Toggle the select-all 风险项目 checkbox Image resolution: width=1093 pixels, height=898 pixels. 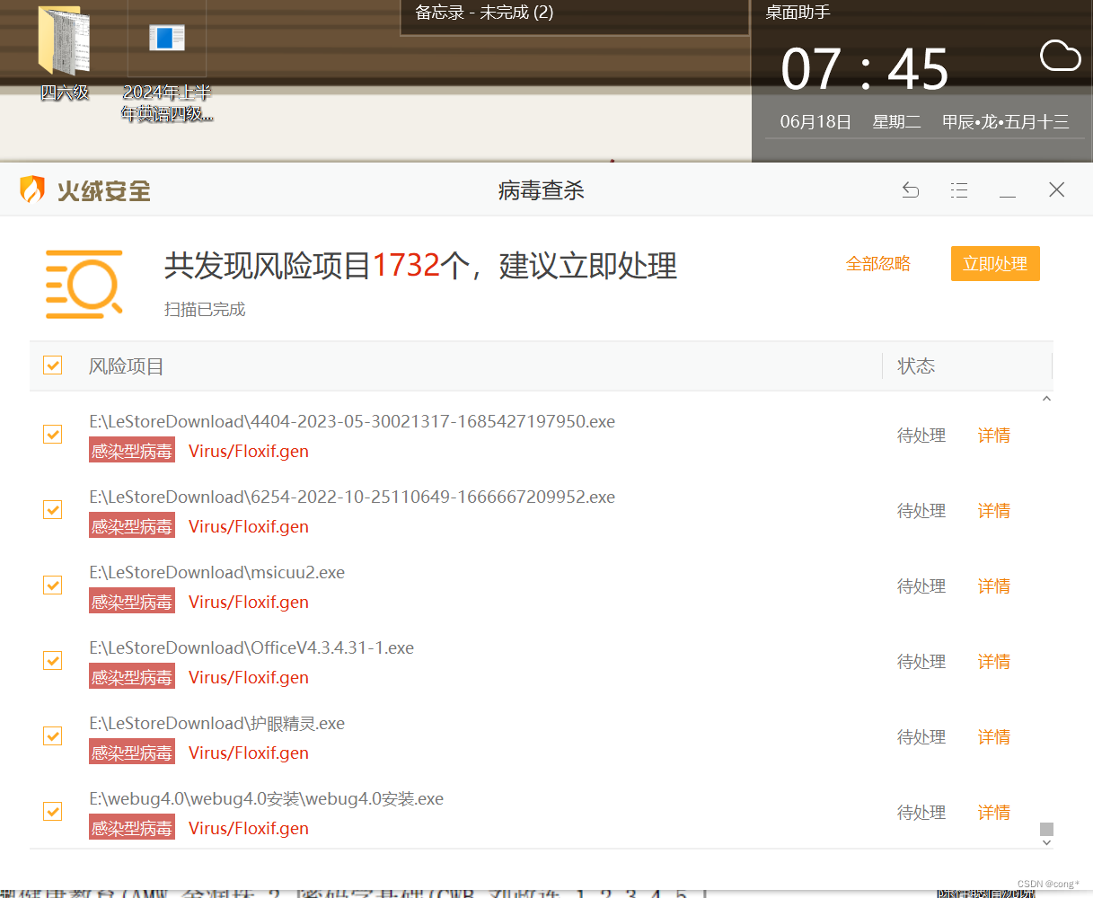(53, 365)
